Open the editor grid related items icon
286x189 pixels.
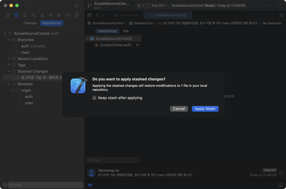pos(89,15)
